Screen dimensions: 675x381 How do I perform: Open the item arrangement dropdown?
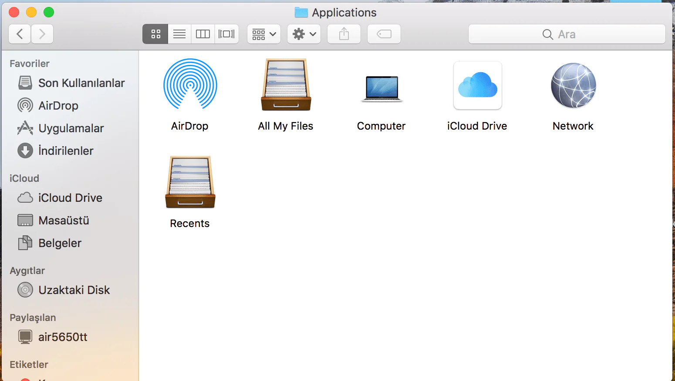click(264, 34)
